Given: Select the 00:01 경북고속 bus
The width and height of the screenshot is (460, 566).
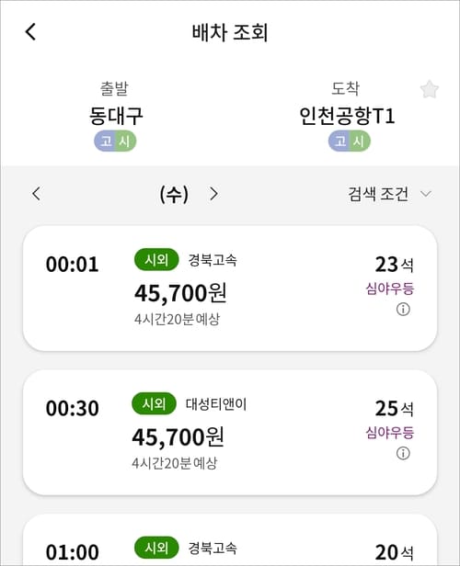Looking at the screenshot, I should pyautogui.click(x=230, y=289).
